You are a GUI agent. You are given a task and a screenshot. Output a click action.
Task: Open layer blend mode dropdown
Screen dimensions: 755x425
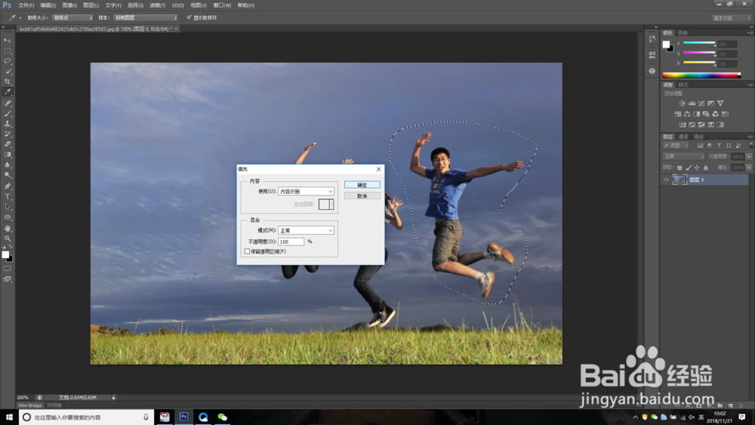click(x=684, y=156)
